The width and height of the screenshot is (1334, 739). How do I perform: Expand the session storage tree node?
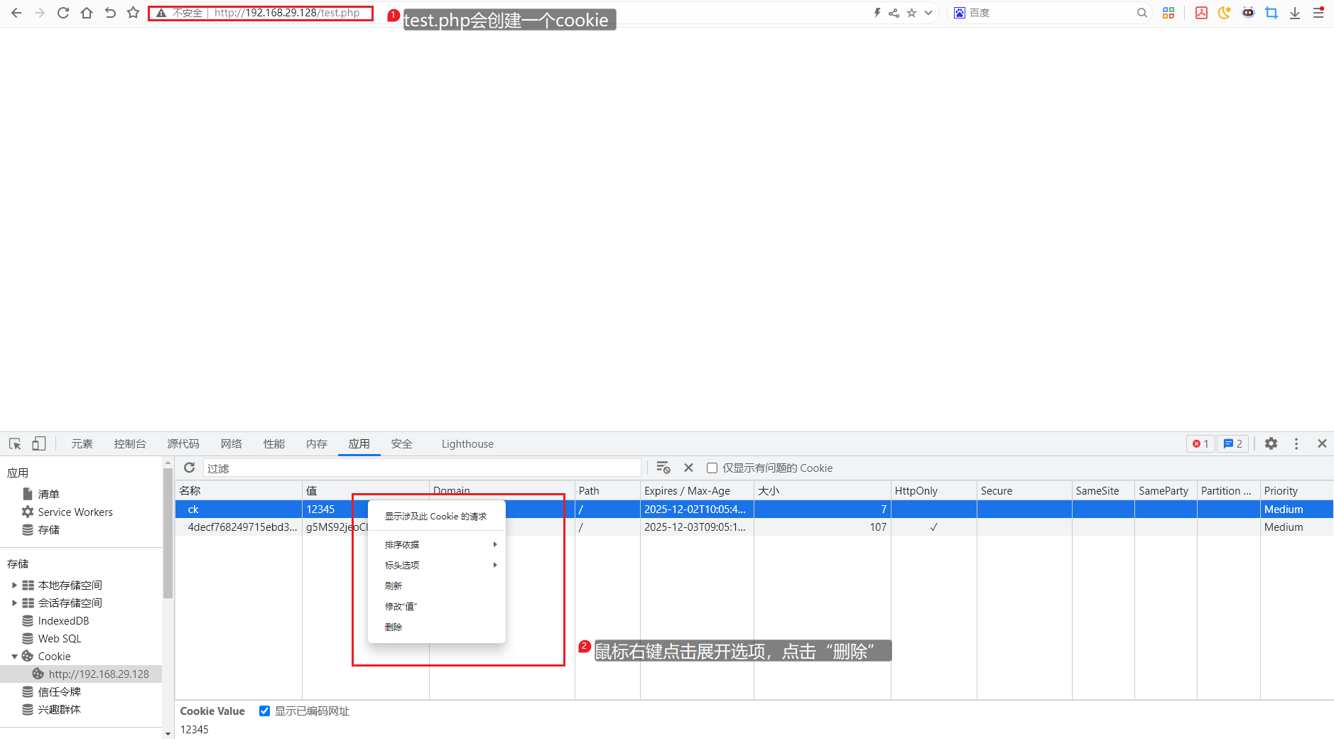click(x=14, y=603)
